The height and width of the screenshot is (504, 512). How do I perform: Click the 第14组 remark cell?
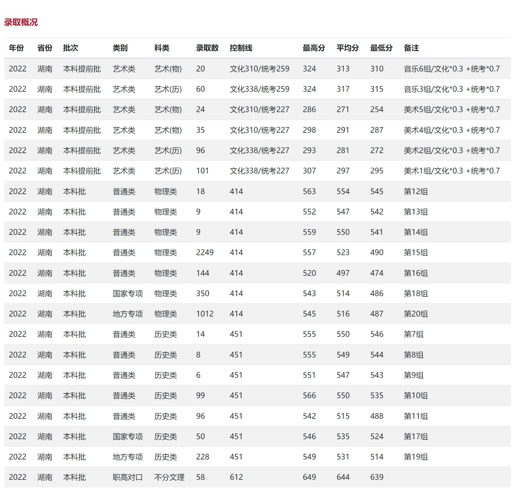[416, 232]
